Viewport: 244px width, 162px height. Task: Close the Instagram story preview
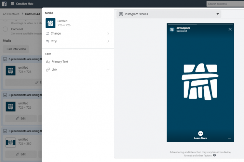pos(230,29)
